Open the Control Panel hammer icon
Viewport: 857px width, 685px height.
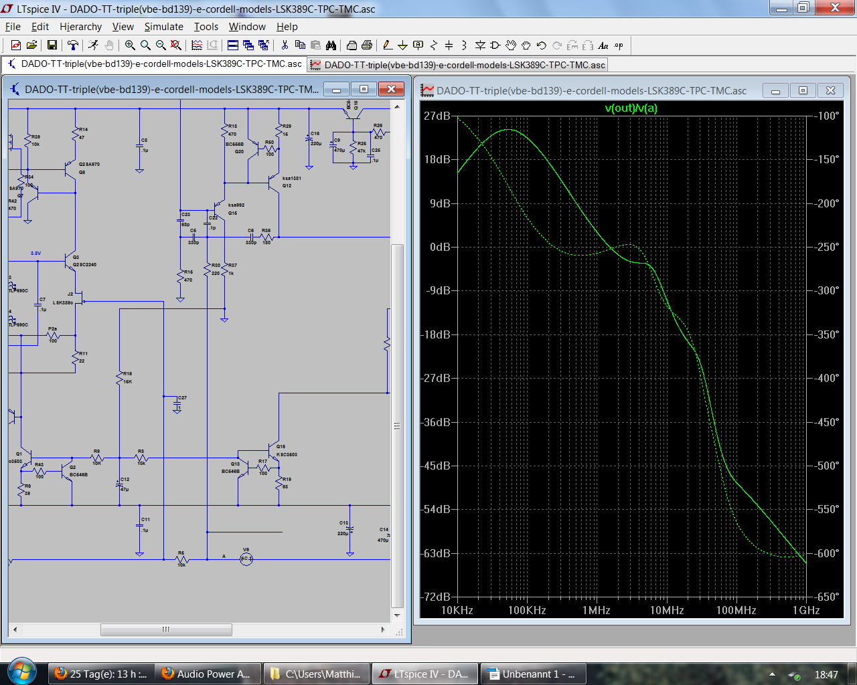tap(73, 45)
